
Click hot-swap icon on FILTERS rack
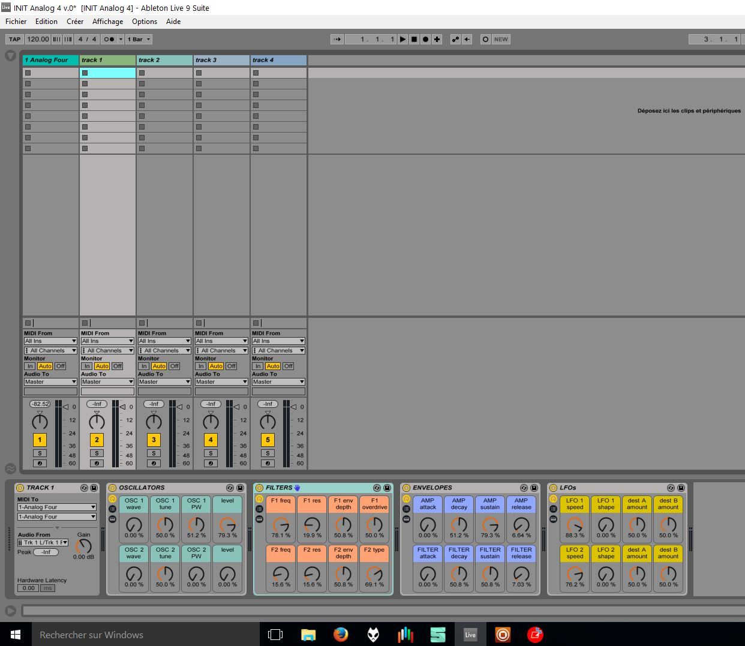click(x=377, y=488)
